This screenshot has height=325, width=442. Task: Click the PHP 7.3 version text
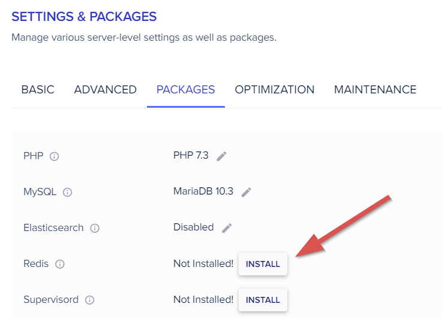191,156
